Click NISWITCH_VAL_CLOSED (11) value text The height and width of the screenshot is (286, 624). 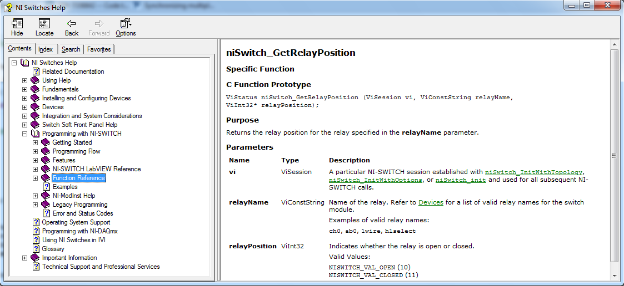(373, 275)
